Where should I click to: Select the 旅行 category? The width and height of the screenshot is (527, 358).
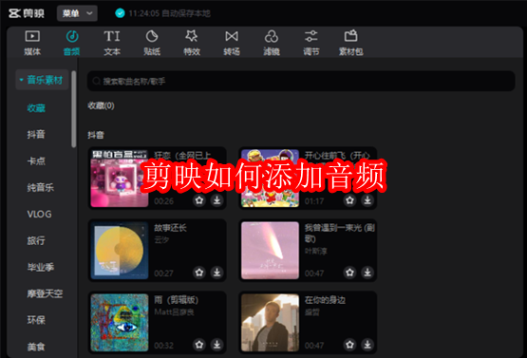point(36,240)
